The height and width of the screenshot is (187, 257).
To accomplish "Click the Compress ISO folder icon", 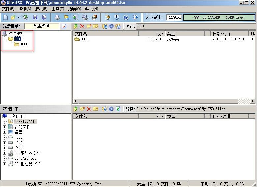I will coord(67,17).
